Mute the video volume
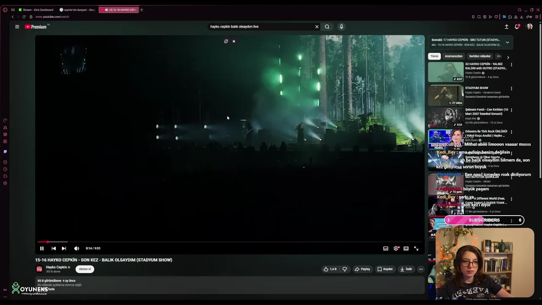Viewport: 542px width, 305px height. pos(77,249)
